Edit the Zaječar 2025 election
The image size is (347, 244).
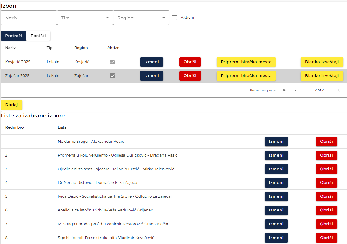pos(152,76)
